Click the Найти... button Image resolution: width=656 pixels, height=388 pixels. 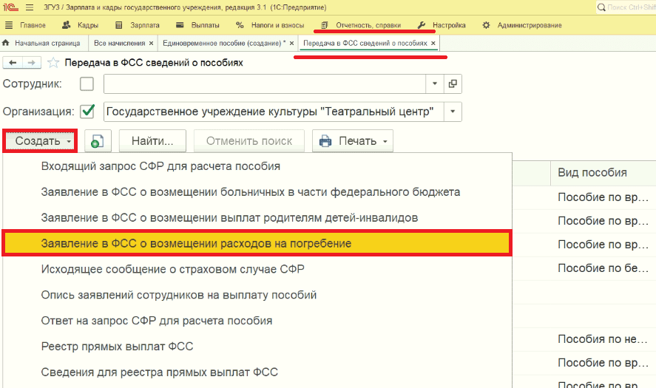[x=152, y=141]
